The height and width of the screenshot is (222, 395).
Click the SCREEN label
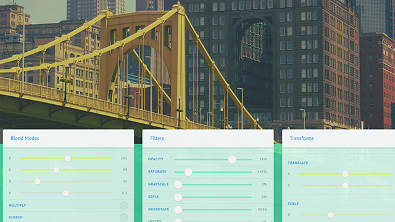pyautogui.click(x=15, y=217)
